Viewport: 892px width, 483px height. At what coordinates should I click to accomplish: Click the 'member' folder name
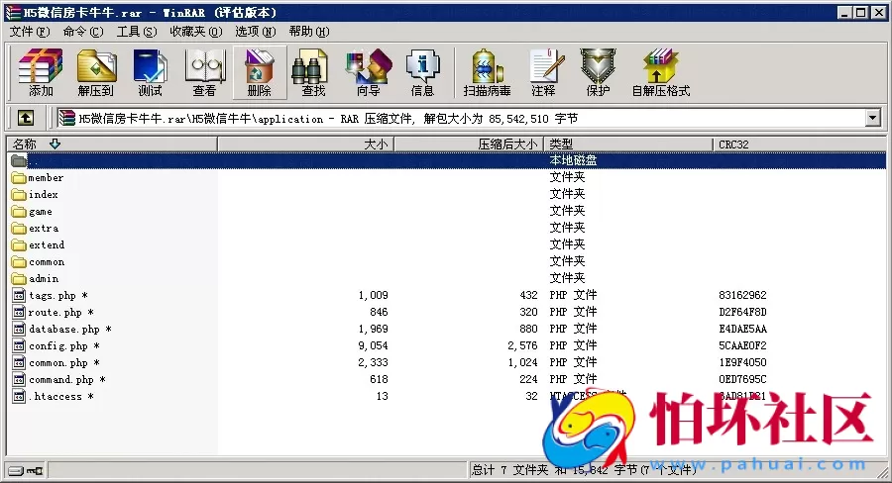point(46,178)
